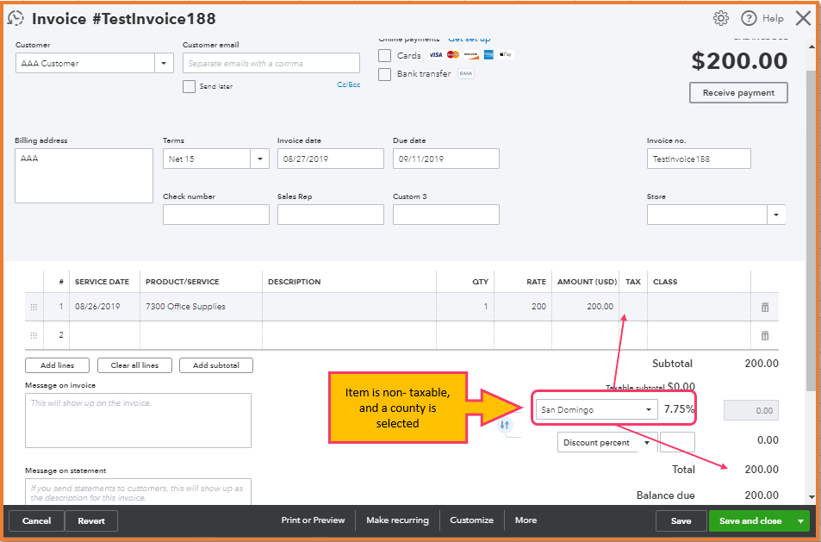Open the invoice history clock icon
Viewport: 821px width, 542px height.
click(x=16, y=18)
